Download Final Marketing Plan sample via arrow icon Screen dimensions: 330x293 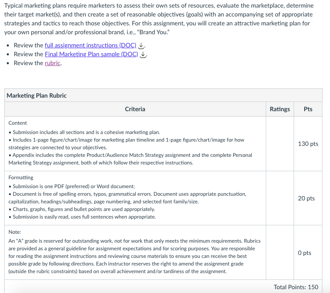click(x=143, y=55)
